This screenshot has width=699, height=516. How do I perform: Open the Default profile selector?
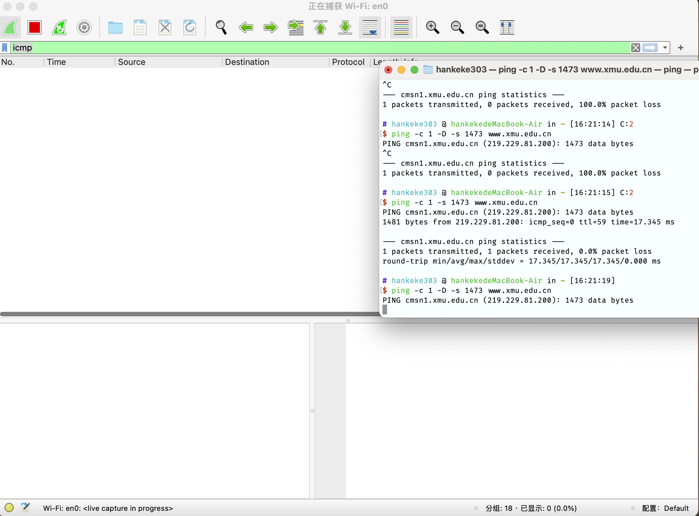point(665,508)
